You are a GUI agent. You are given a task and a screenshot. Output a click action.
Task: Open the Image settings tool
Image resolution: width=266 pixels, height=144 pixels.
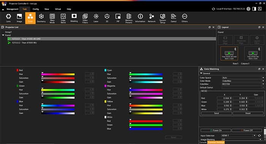(x=19, y=18)
